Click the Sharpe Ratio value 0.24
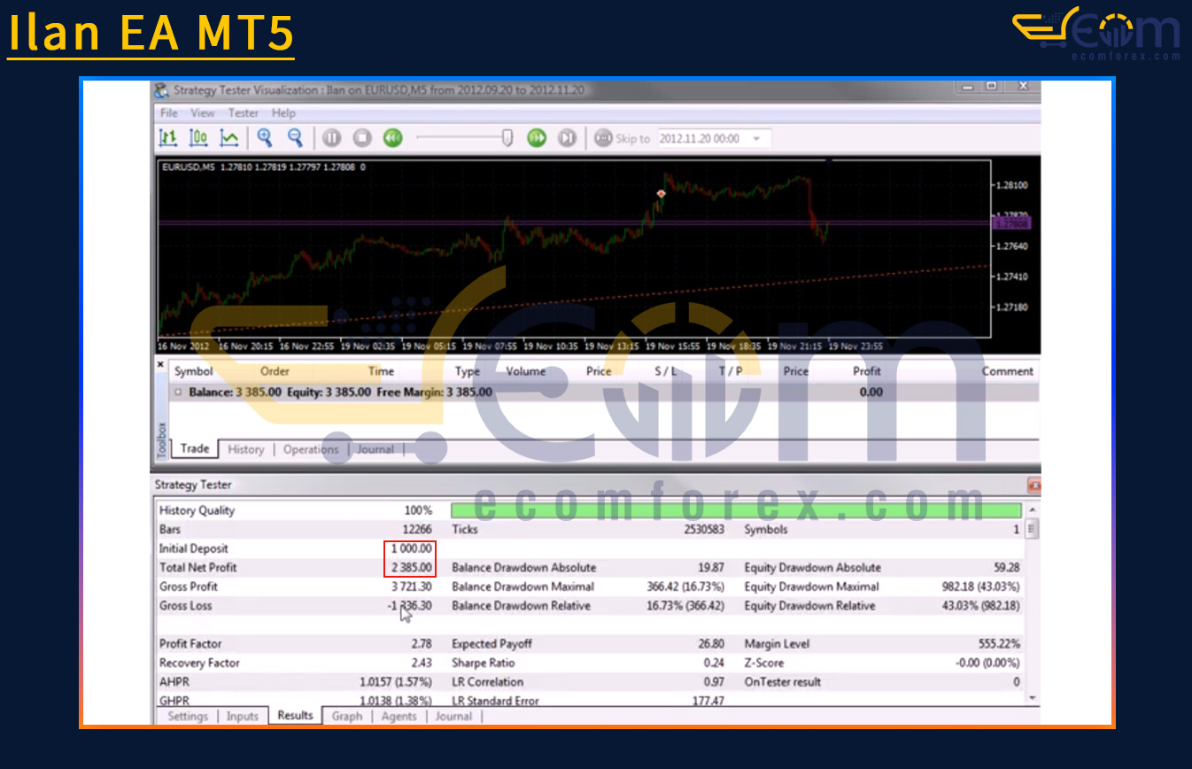Screen dimensions: 1192x769 pyautogui.click(x=714, y=663)
